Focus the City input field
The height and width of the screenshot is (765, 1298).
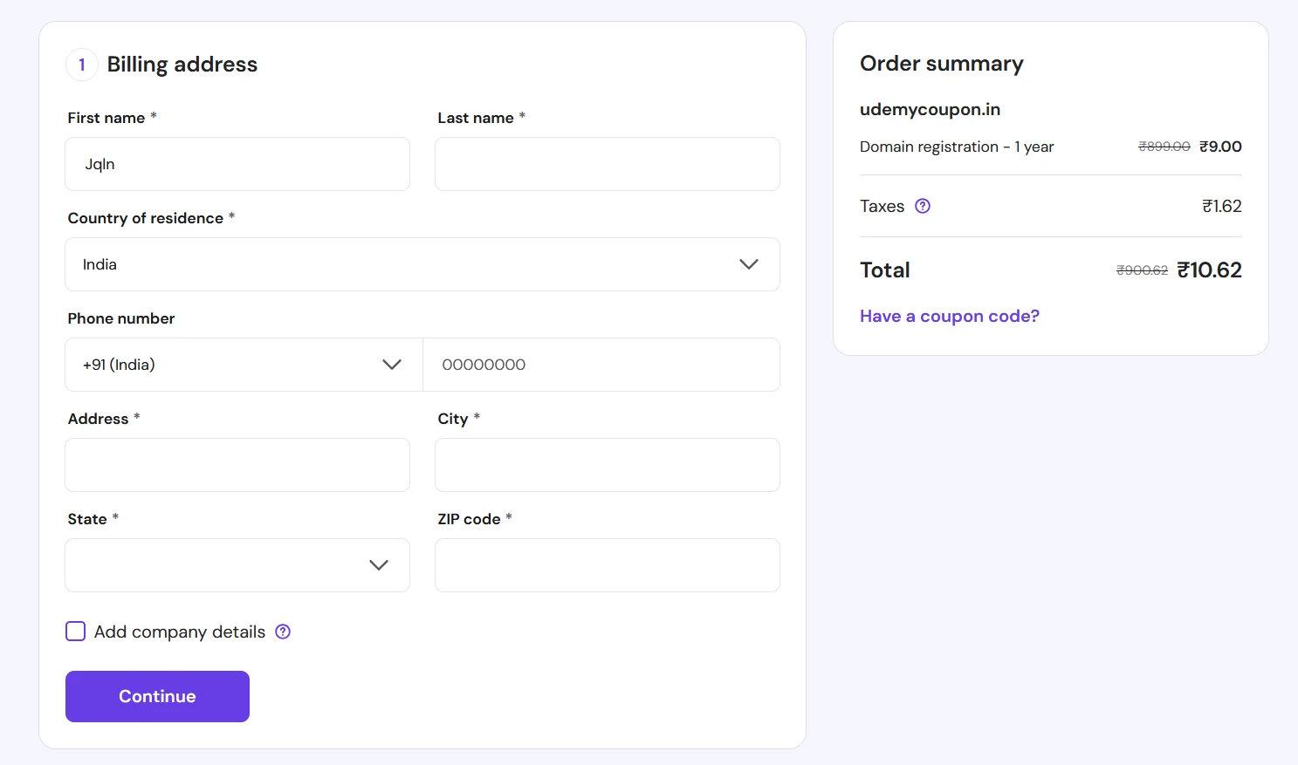click(607, 465)
